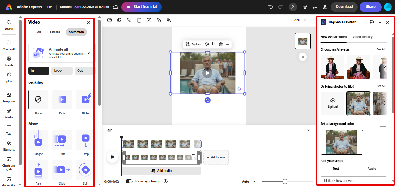Viewport: 396px width, 188px height.
Task: Open the Auto playback speed dropdown
Action: tap(248, 181)
